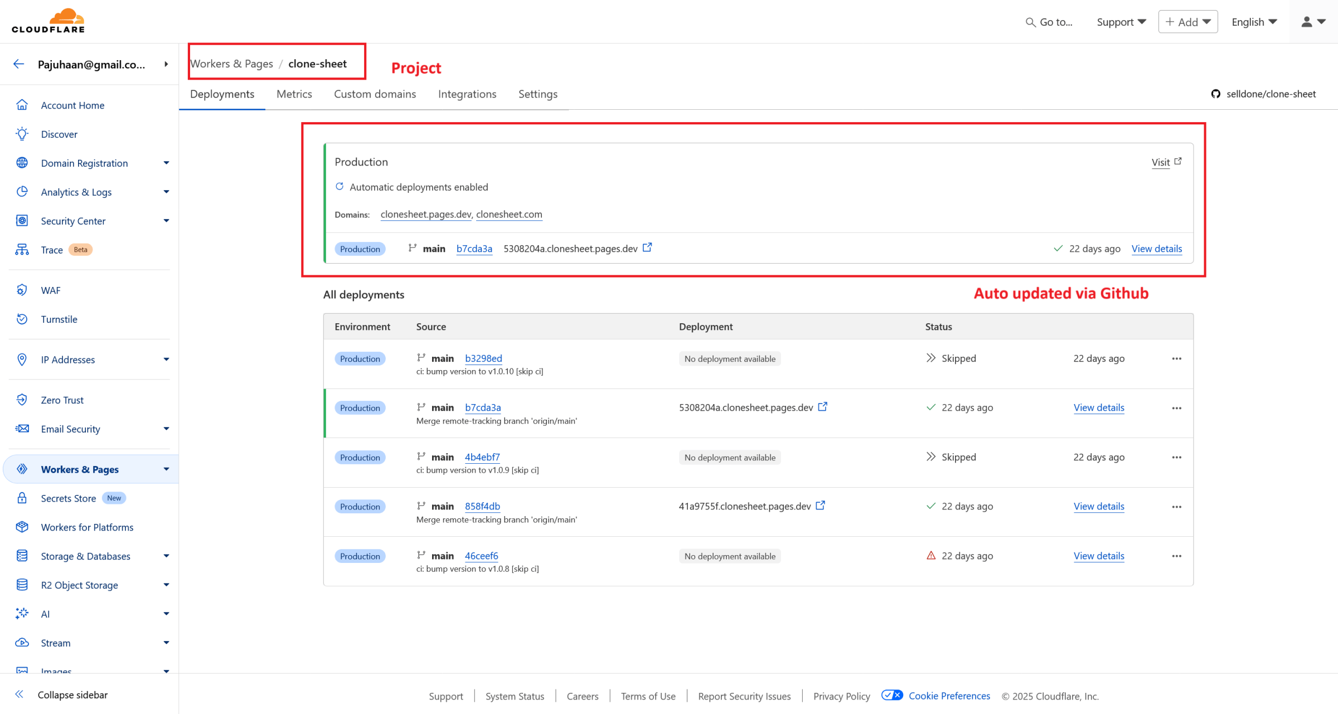
Task: Open more options for the 4b4ebf7 row
Action: 1177,457
